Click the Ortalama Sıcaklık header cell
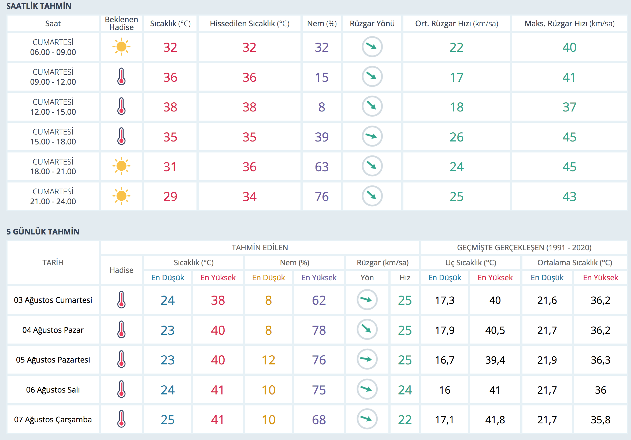631x440 pixels. [x=574, y=263]
